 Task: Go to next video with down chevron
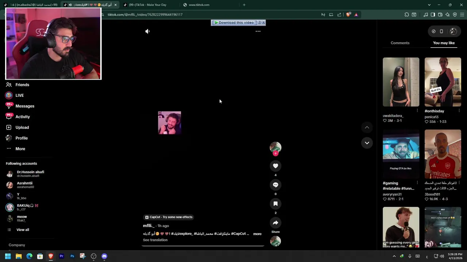(367, 143)
